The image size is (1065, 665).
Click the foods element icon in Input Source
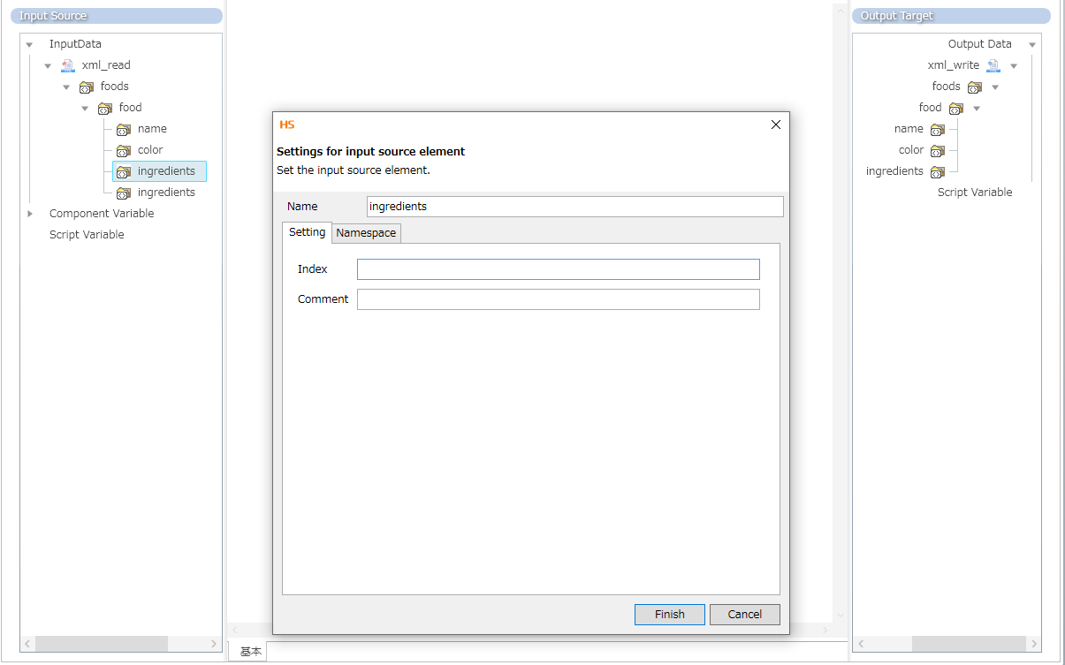pyautogui.click(x=86, y=87)
